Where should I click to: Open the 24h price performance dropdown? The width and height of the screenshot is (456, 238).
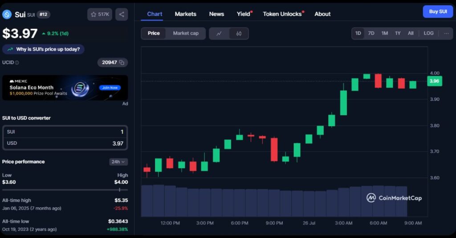coord(118,162)
